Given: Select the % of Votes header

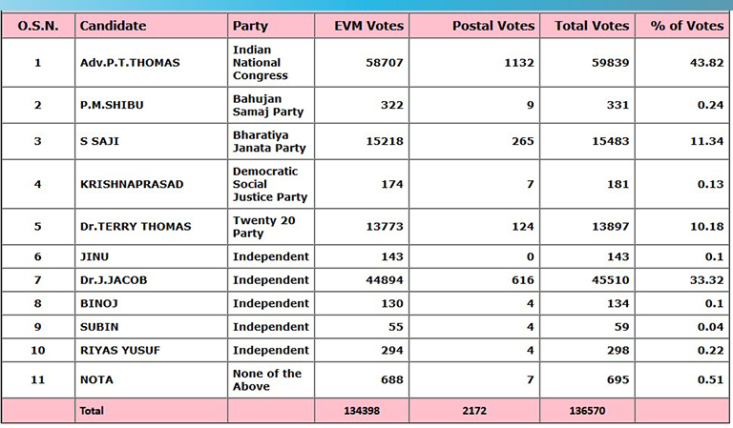Looking at the screenshot, I should click(687, 26).
